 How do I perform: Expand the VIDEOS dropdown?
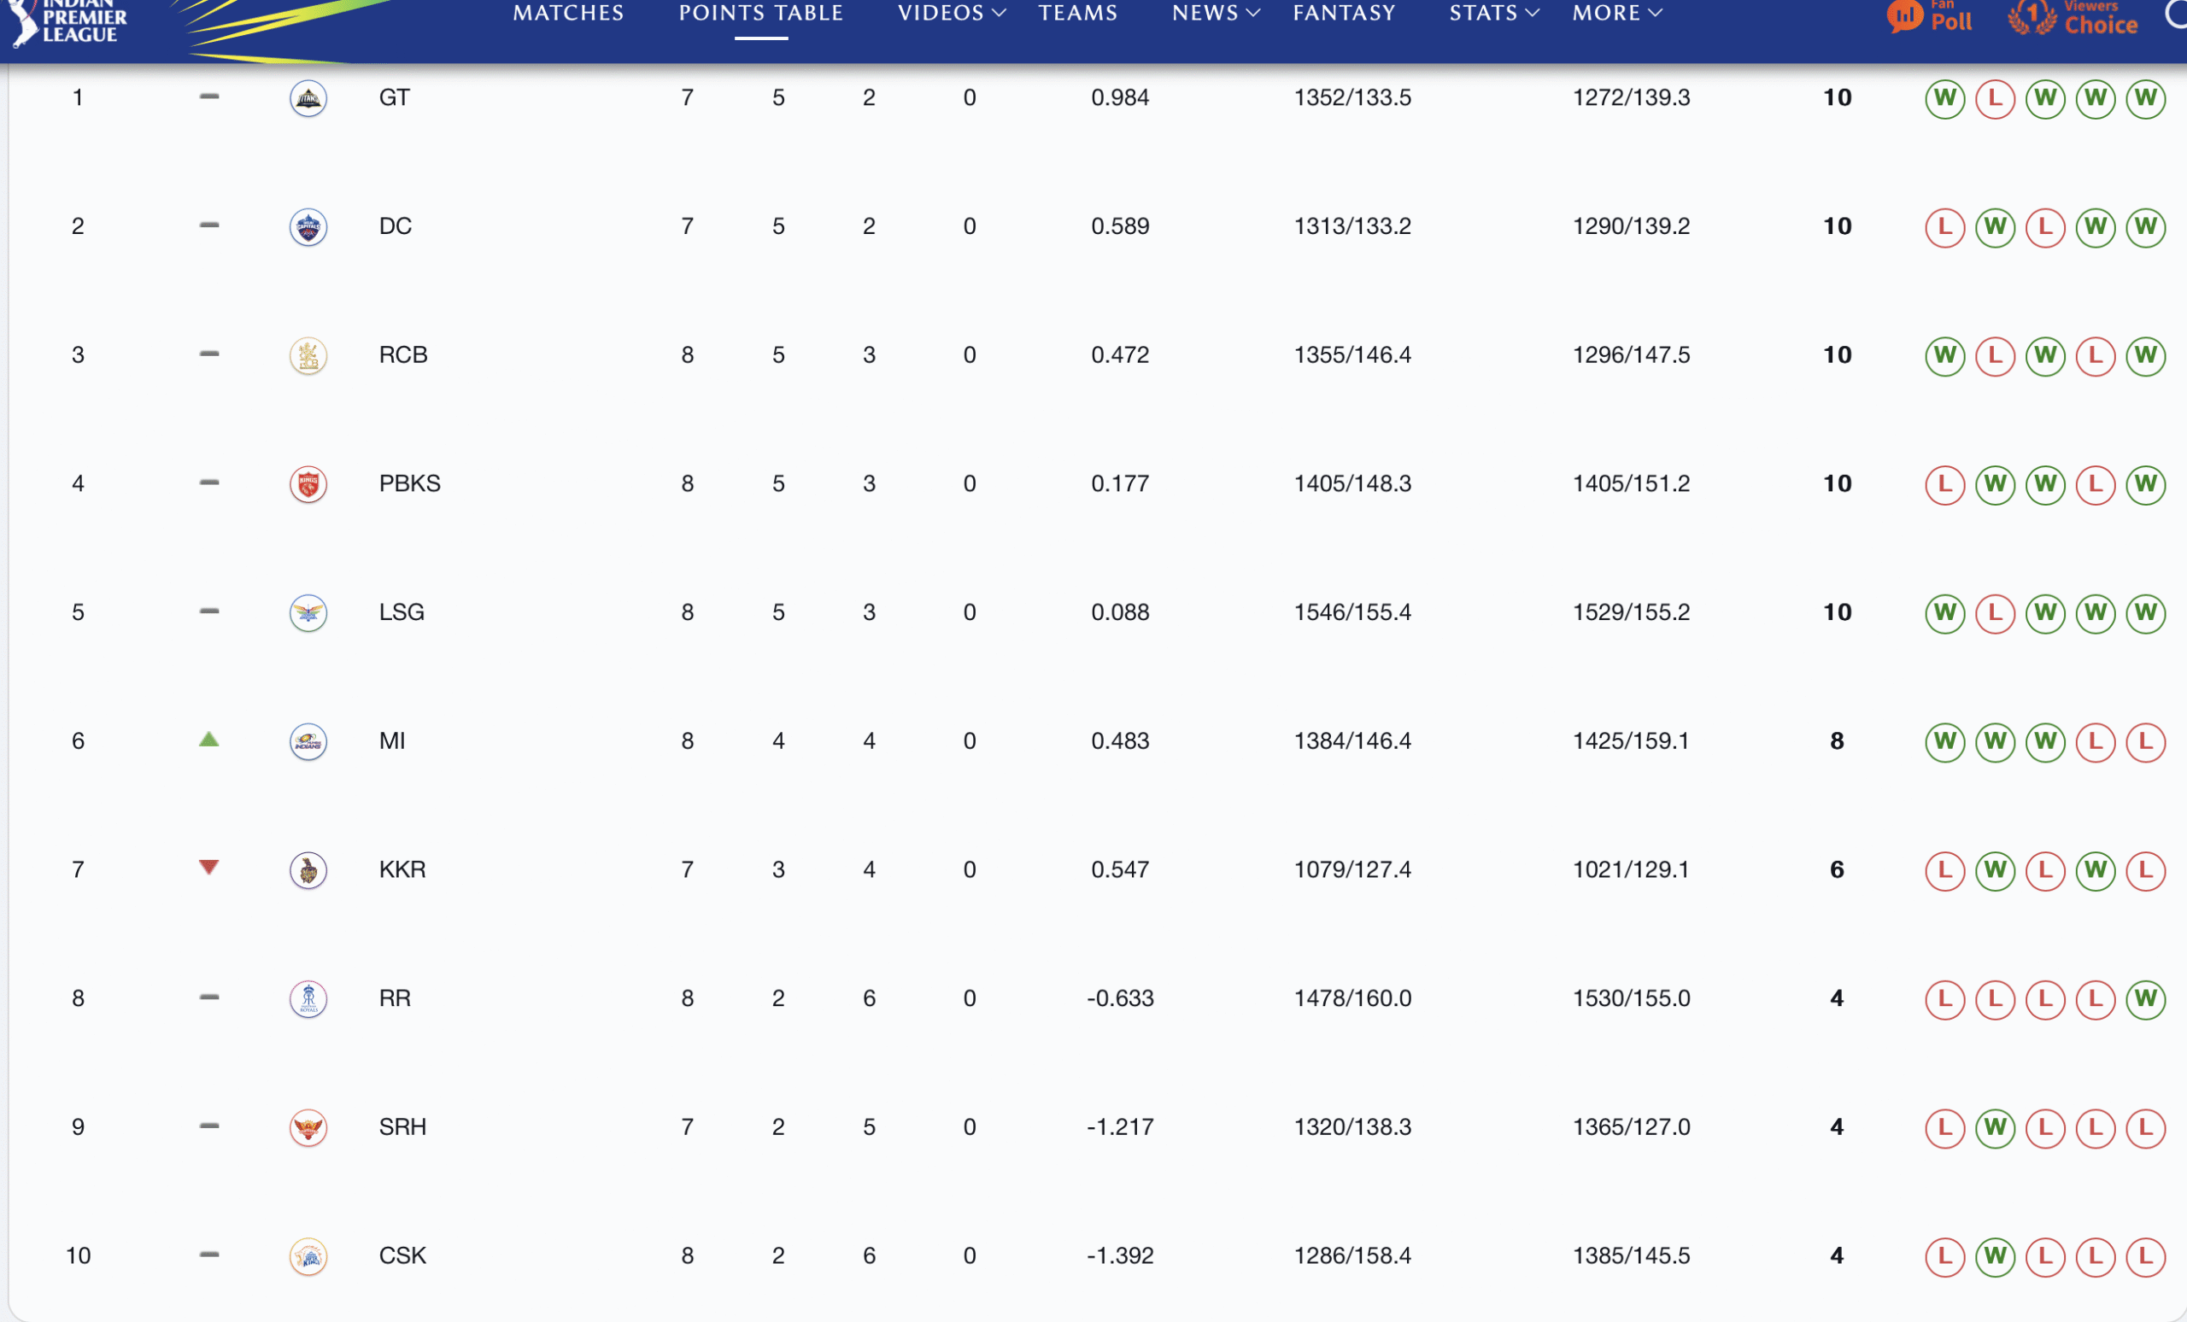(x=950, y=14)
